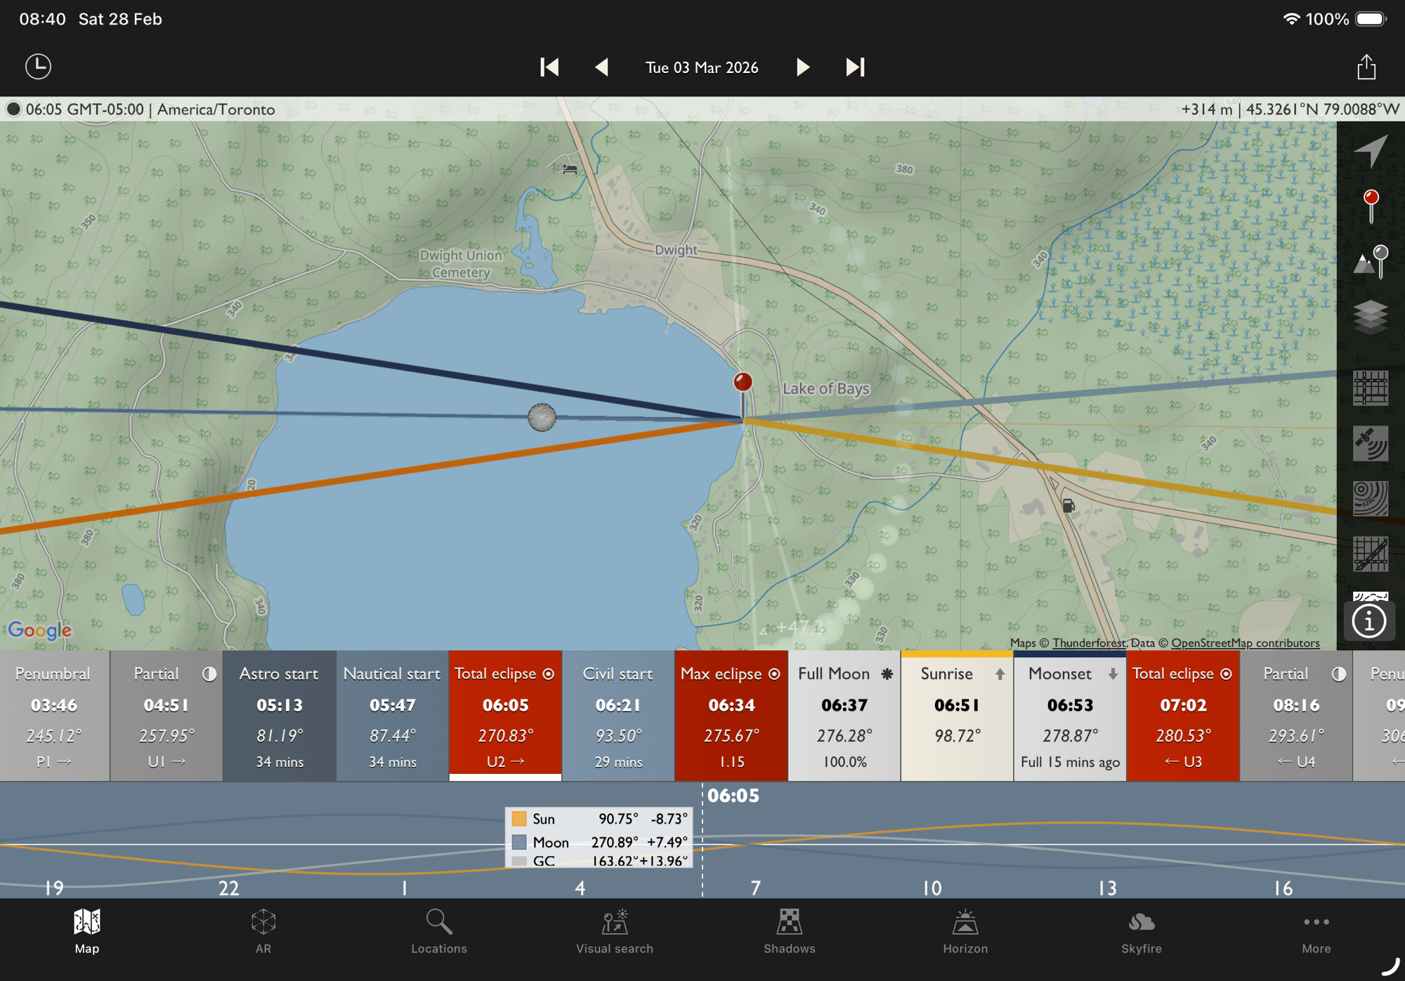The height and width of the screenshot is (981, 1405).
Task: Open the clock time picker
Action: [38, 67]
